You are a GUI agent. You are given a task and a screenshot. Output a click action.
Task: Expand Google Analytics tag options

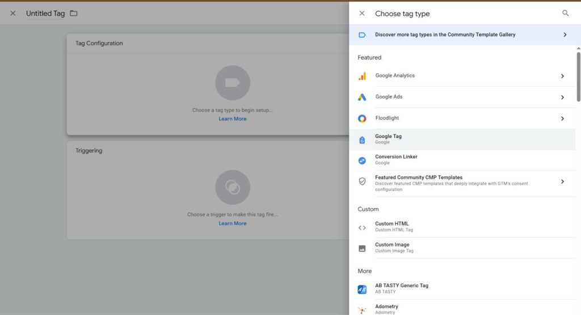pos(562,76)
